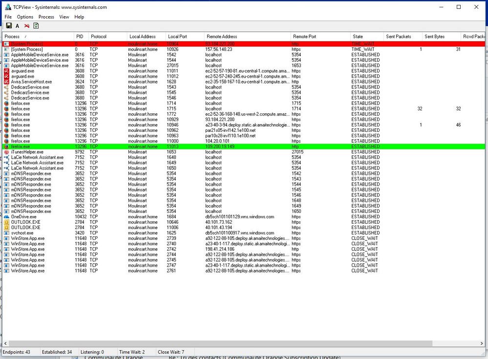Sort by the Process column header
Image resolution: width=488 pixels, height=359 pixels.
pos(38,37)
